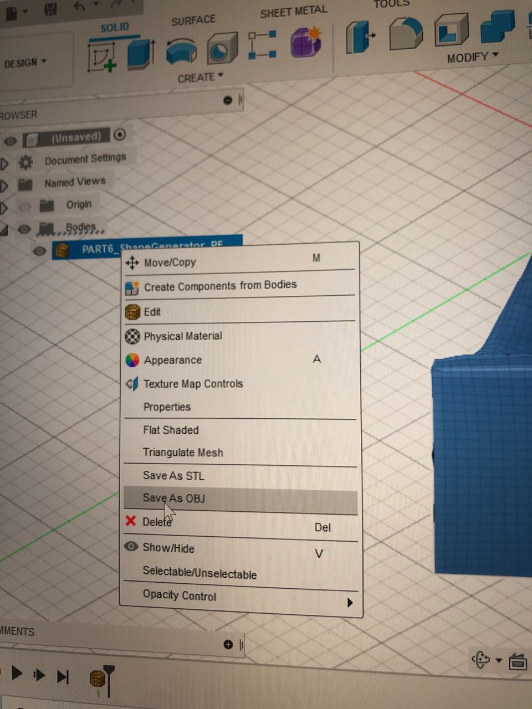Choose Flat Shaded in context menu
532x709 pixels.
click(x=241, y=430)
